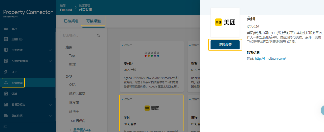Click the 您的住宿 building icon
The width and height of the screenshot is (324, 132).
[x=6, y=115]
